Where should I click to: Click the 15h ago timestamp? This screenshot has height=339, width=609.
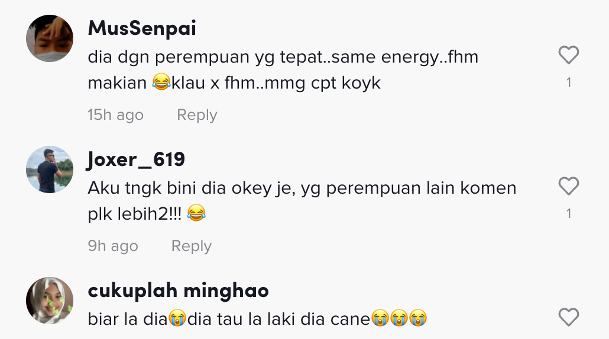[115, 115]
